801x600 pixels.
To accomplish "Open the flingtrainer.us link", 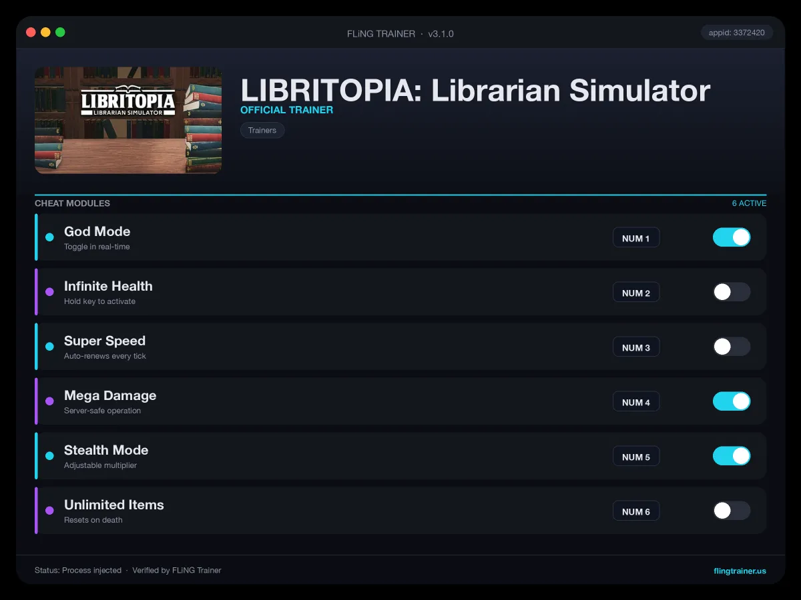I will pos(740,571).
